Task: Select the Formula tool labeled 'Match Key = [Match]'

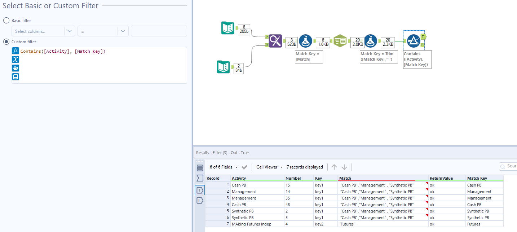Action: 306,41
